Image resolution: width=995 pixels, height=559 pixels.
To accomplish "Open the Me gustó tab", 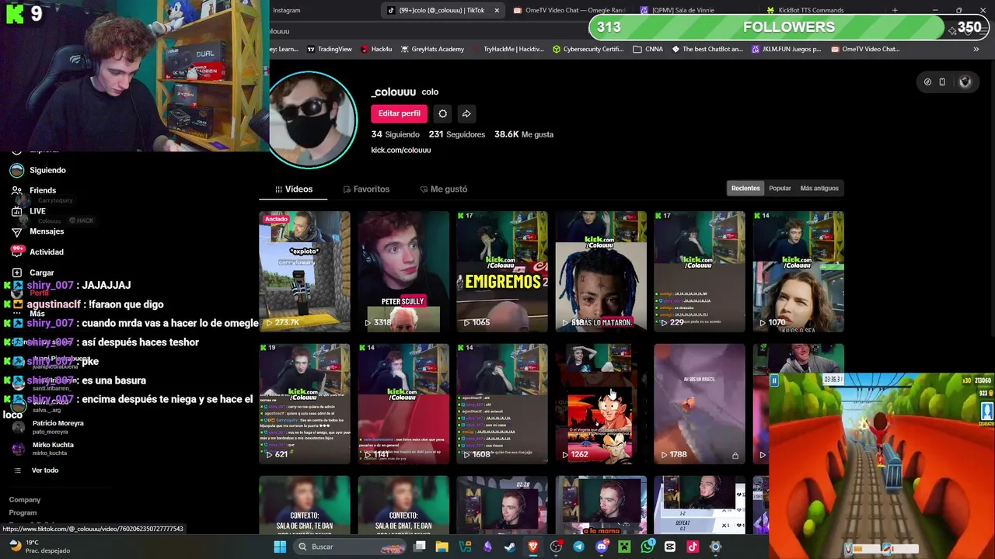I will 443,189.
